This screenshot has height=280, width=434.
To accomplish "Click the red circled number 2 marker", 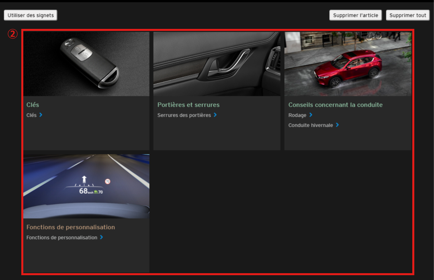I will tap(13, 34).
